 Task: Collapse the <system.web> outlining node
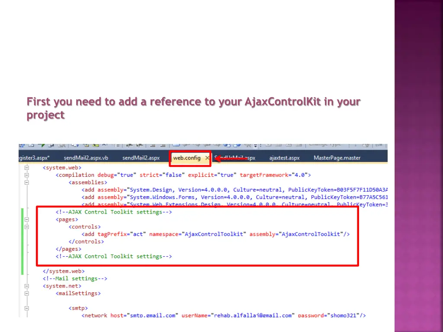click(26, 168)
